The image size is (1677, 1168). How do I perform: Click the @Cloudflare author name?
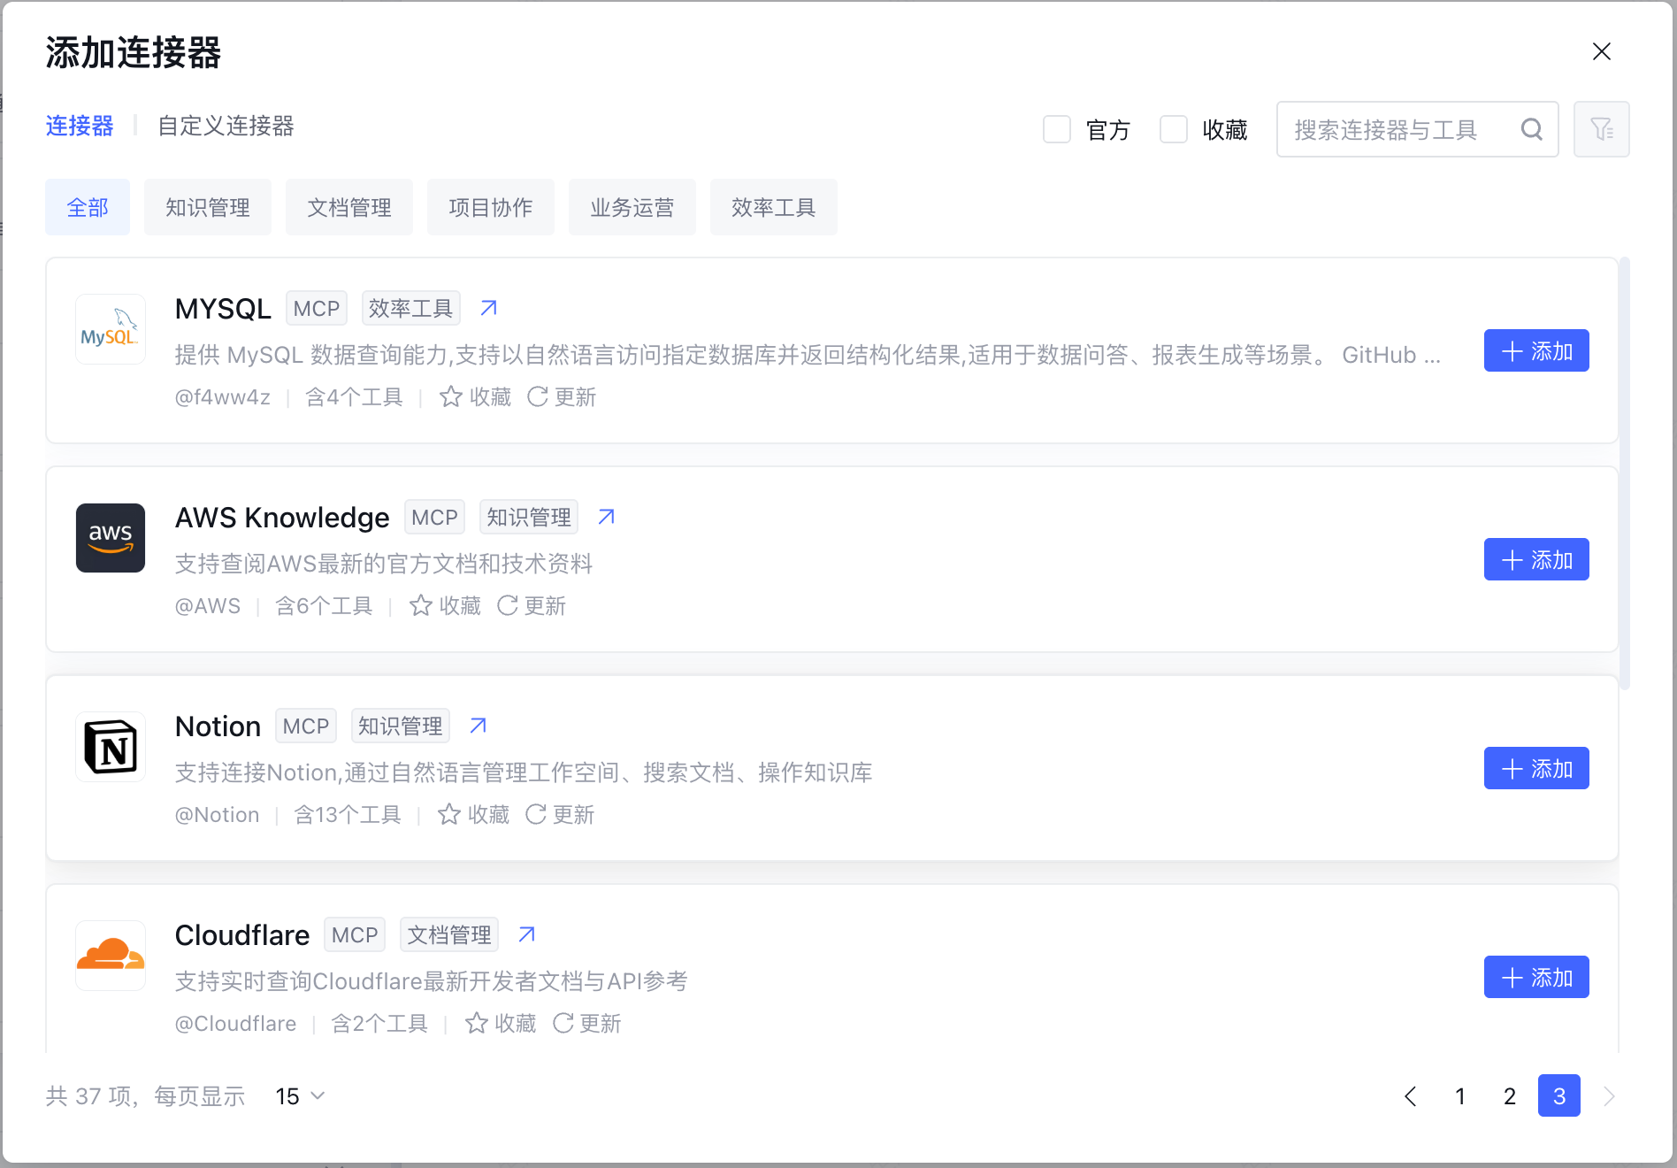[x=236, y=1023]
